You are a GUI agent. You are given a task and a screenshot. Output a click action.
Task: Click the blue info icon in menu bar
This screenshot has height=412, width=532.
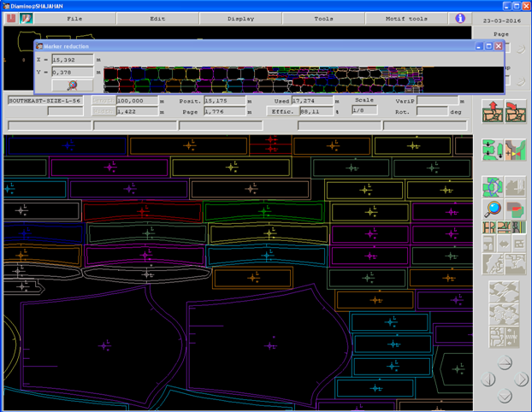[460, 17]
